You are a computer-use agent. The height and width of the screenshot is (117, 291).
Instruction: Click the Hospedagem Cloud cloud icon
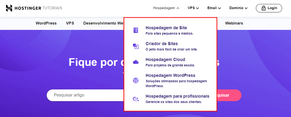pyautogui.click(x=136, y=62)
